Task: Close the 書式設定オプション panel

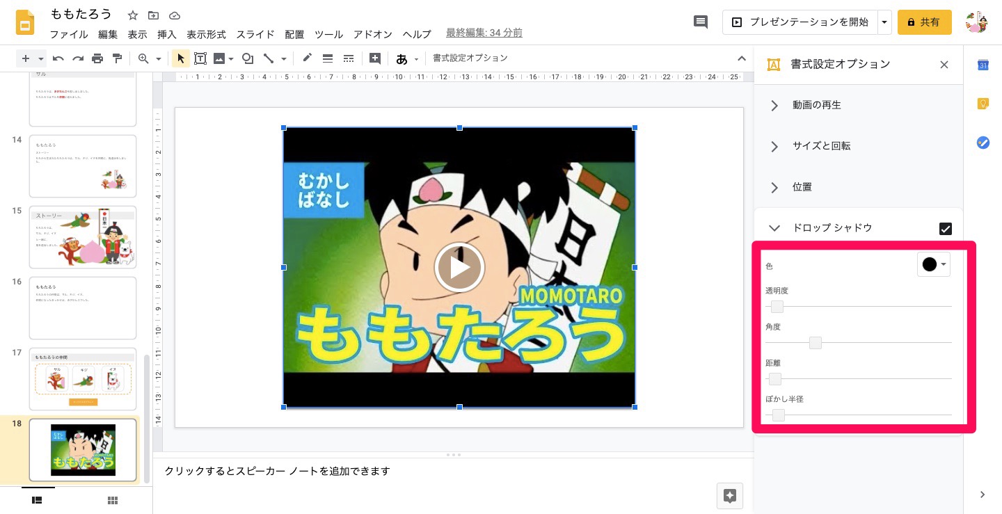Action: 944,65
